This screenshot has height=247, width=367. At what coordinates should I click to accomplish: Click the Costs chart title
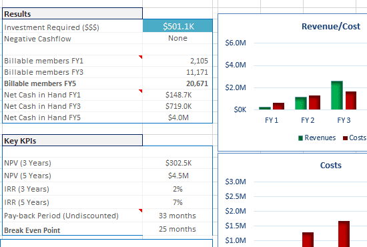tap(331, 166)
